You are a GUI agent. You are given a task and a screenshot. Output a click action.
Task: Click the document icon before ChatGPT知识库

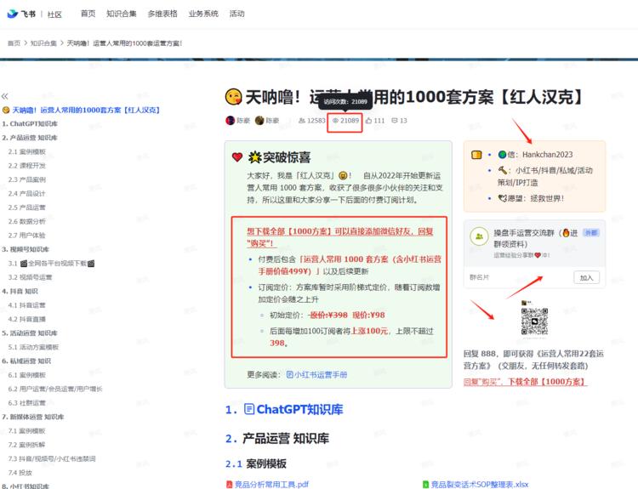coord(249,409)
